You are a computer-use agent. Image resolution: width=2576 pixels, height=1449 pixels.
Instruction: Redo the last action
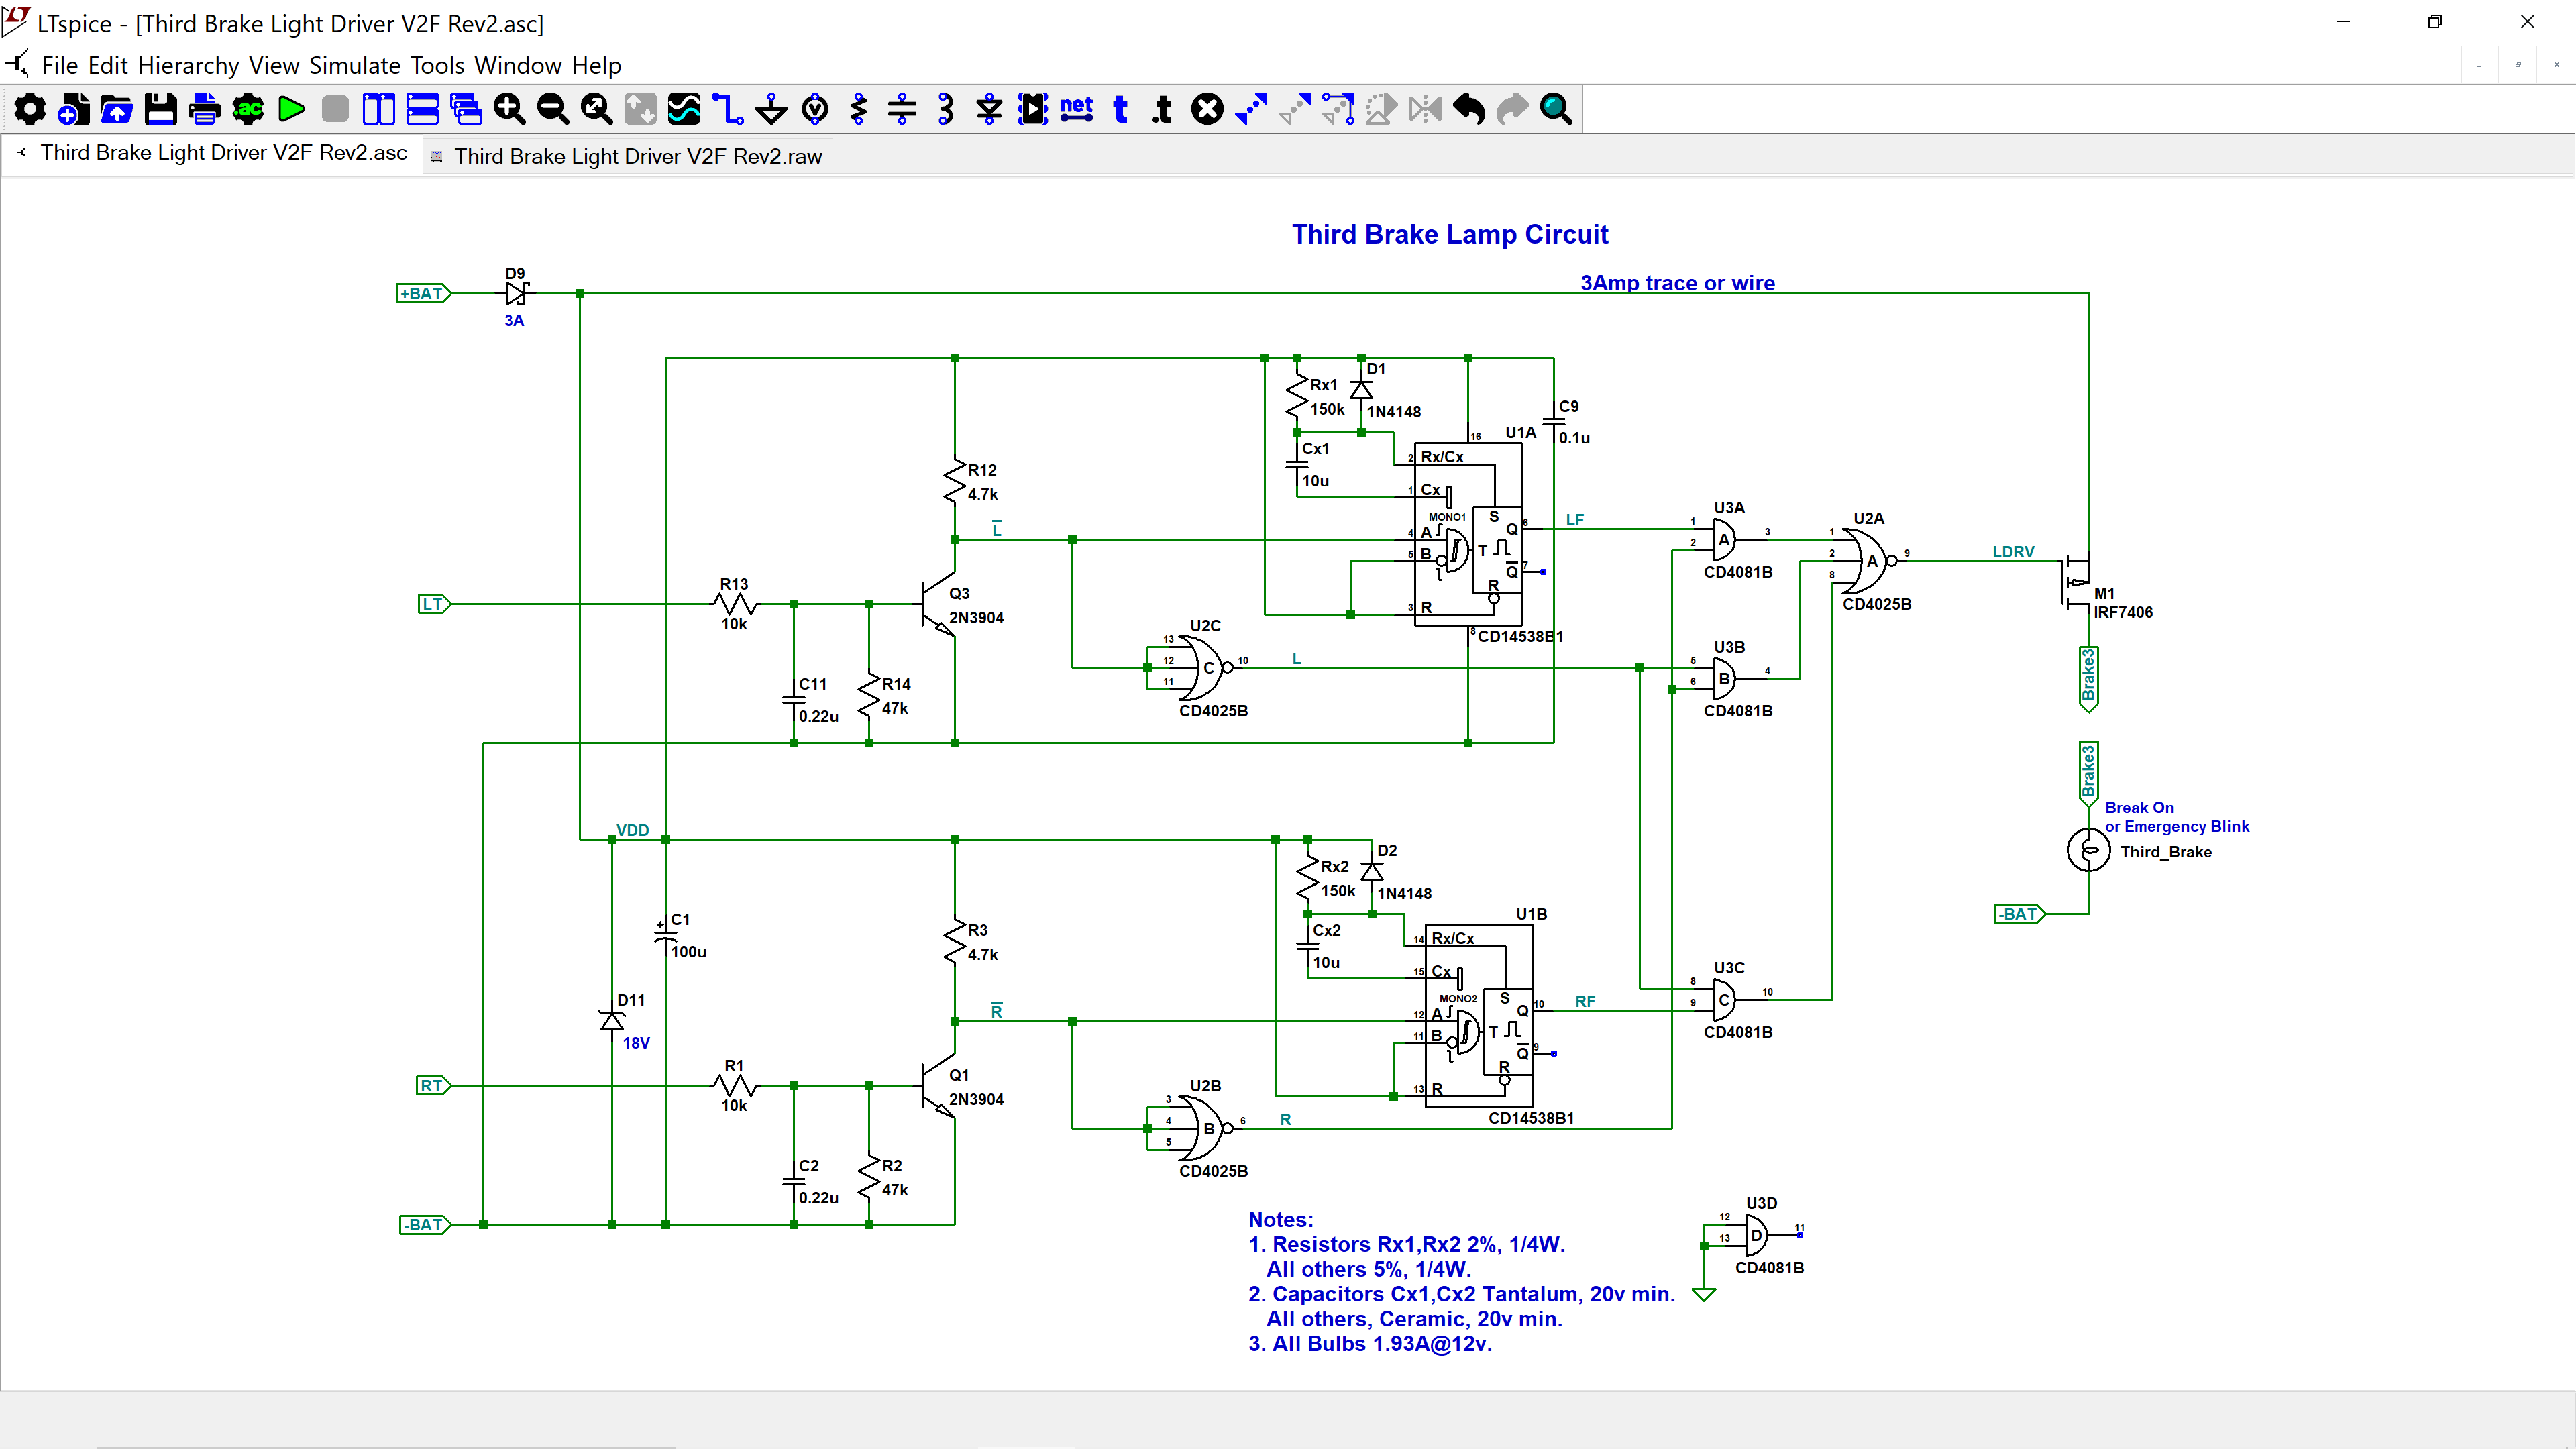(x=1512, y=109)
